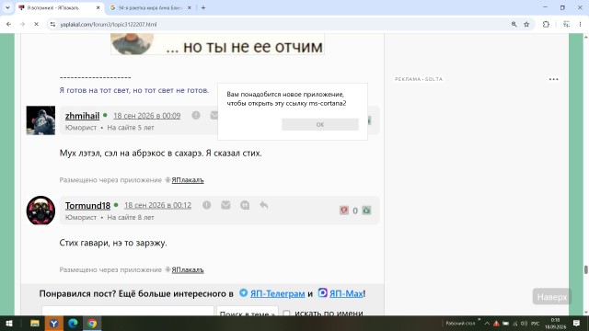Open ЯПлакалъ app link under zhmihail's post
This screenshot has height=331, width=589.
point(188,180)
